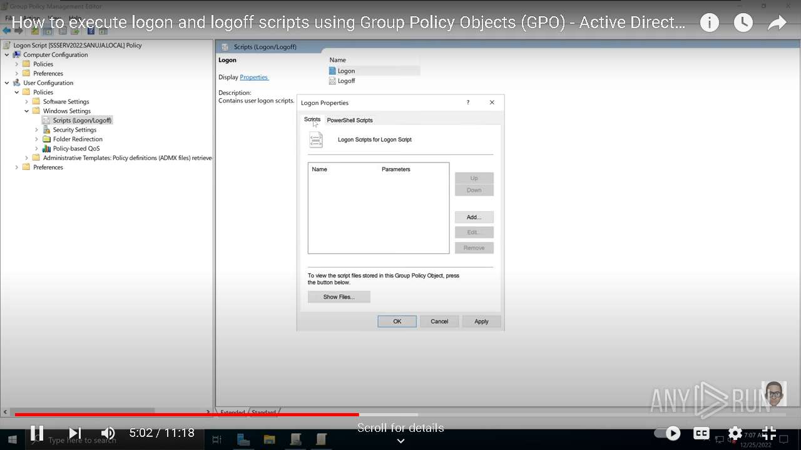Collapse the Windows Settings node
The width and height of the screenshot is (801, 450).
[x=27, y=111]
